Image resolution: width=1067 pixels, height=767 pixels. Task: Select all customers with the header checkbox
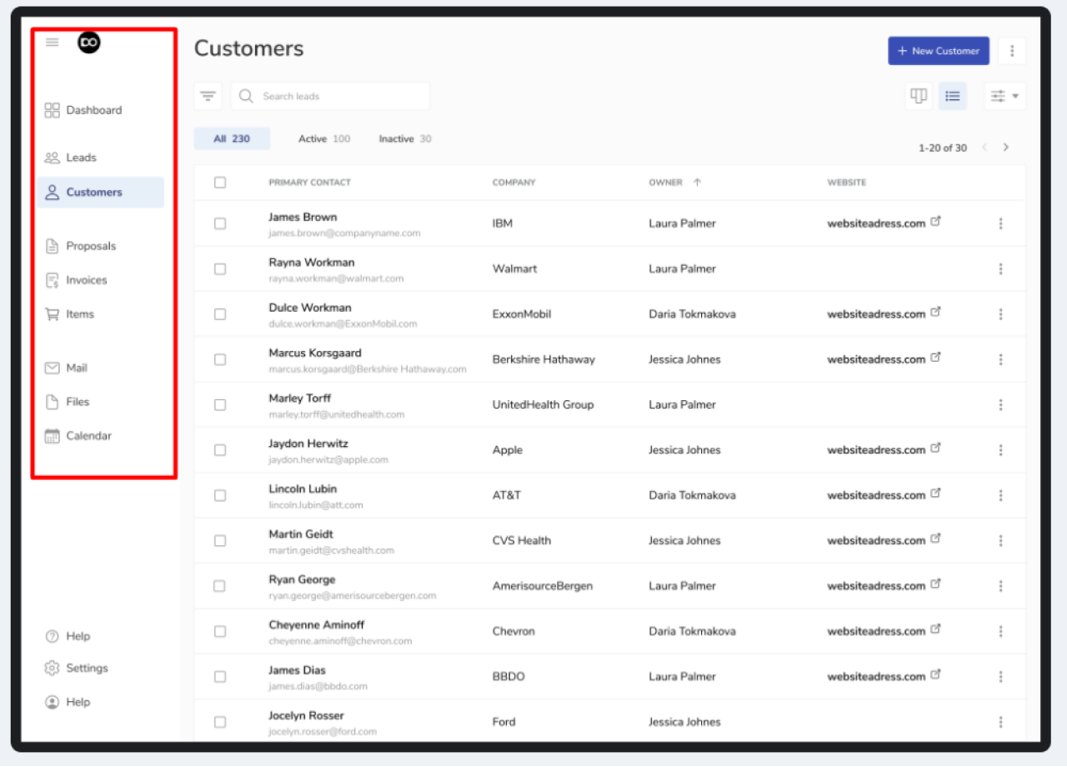(220, 182)
